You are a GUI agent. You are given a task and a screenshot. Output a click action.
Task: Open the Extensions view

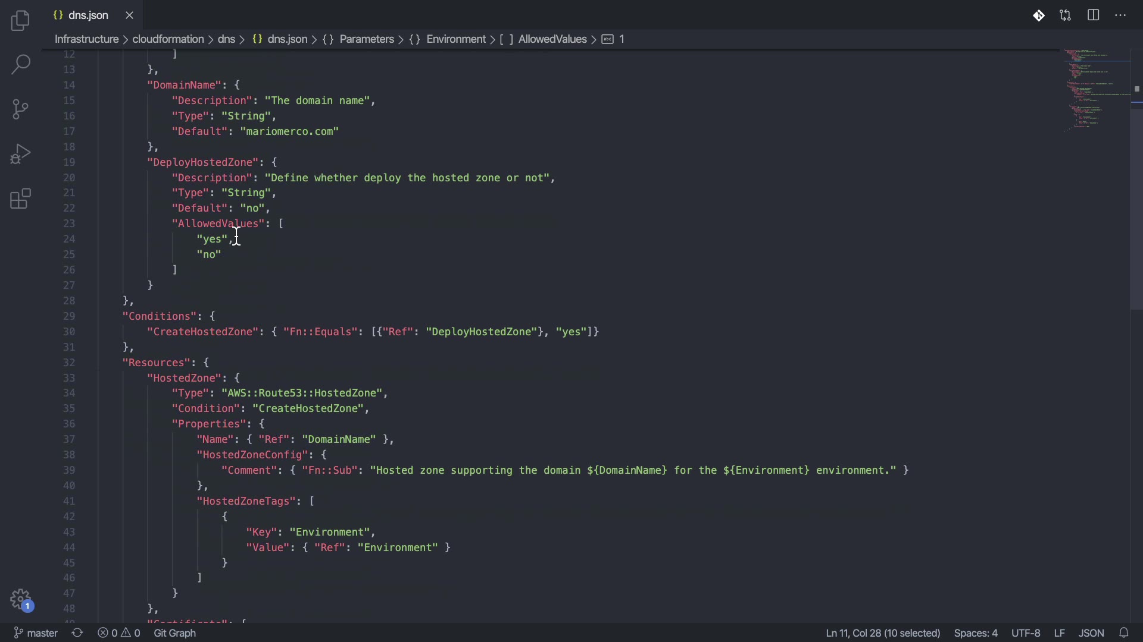(x=20, y=199)
